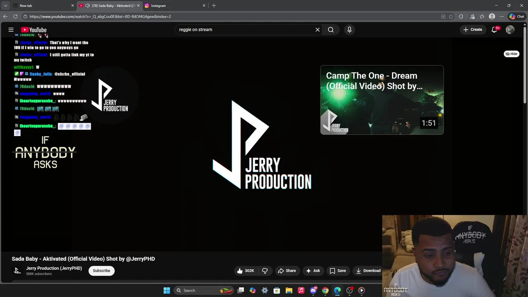Open the media control music icon
This screenshot has width=528, height=297.
472,16
